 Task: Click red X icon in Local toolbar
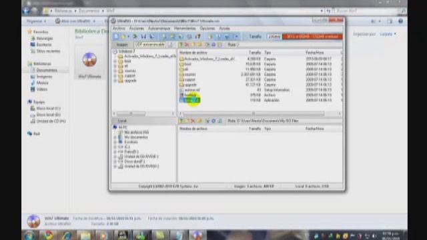193,121
